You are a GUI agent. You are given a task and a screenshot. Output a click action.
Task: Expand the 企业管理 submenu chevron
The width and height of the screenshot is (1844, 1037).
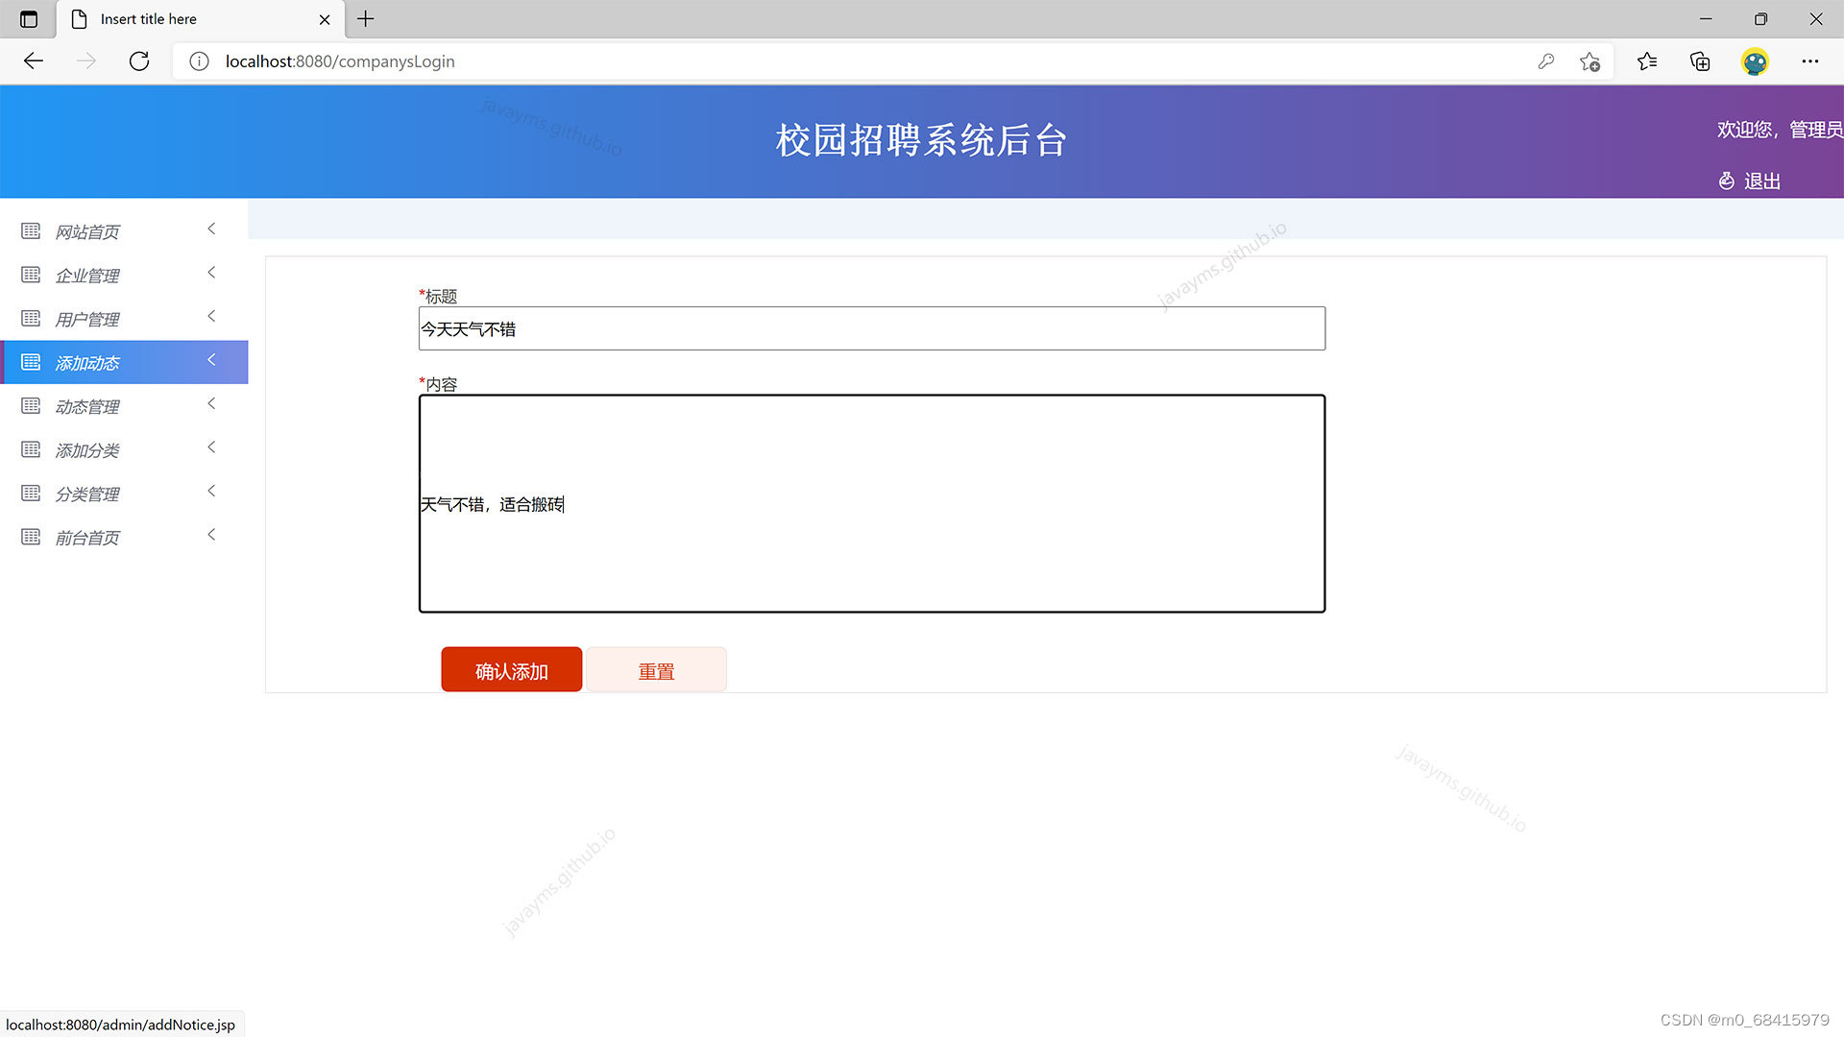click(x=211, y=273)
